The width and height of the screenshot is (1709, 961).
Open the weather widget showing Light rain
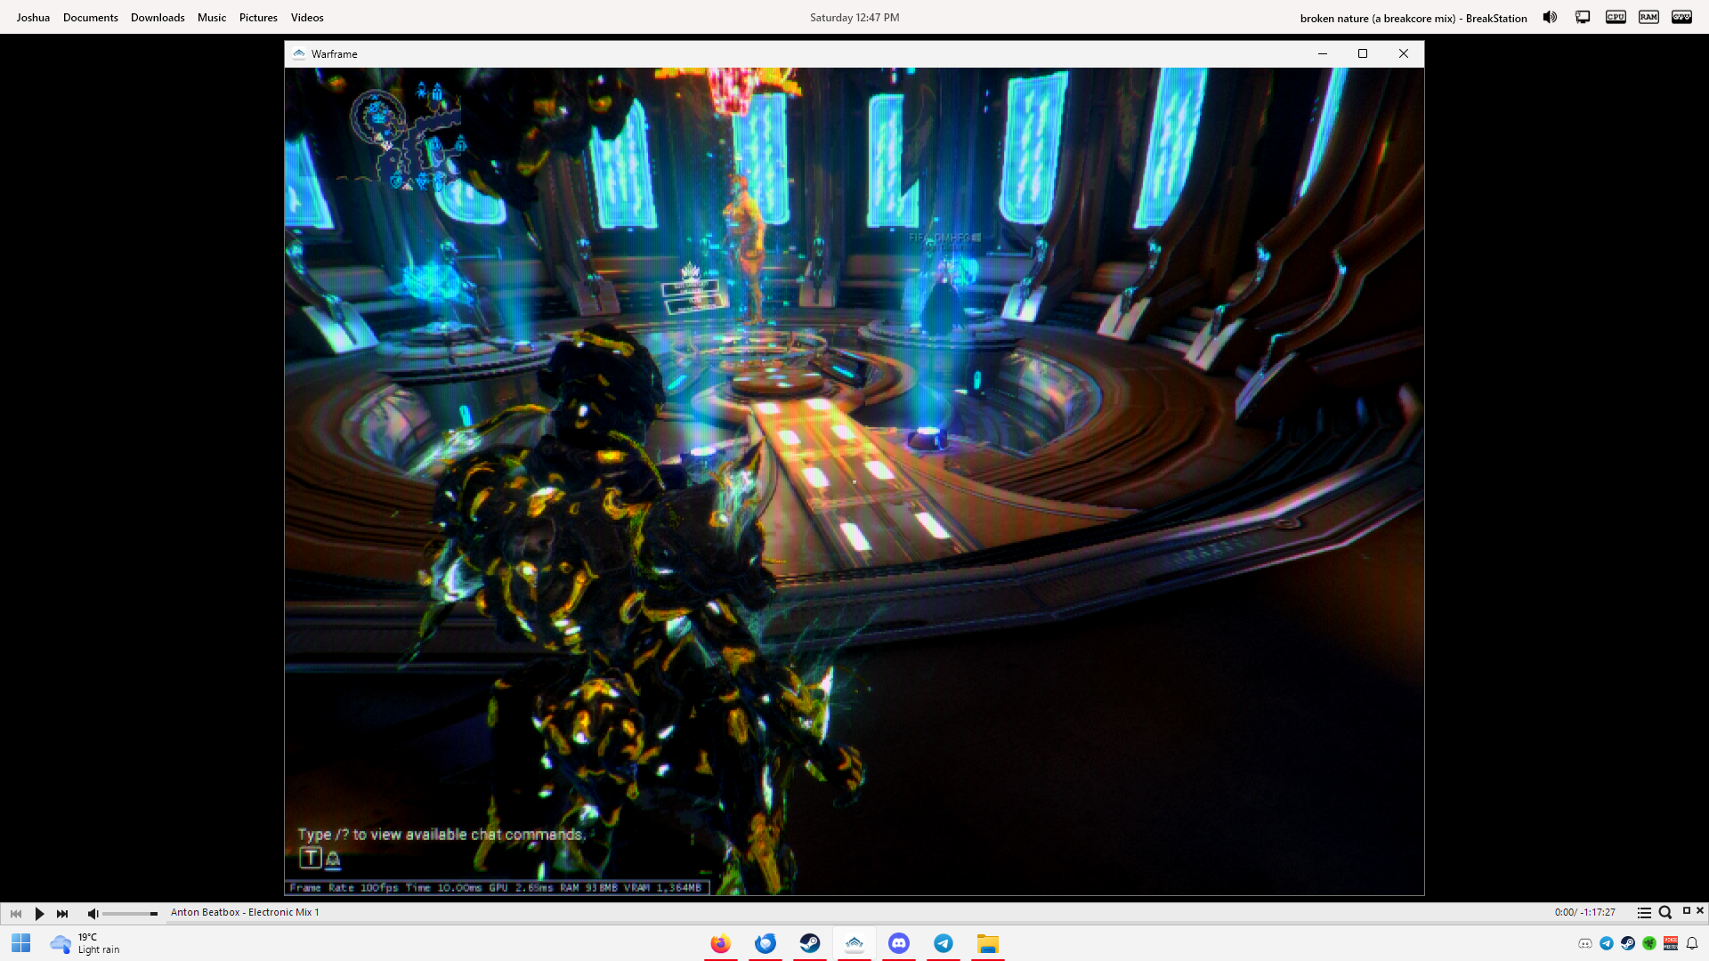pos(85,943)
